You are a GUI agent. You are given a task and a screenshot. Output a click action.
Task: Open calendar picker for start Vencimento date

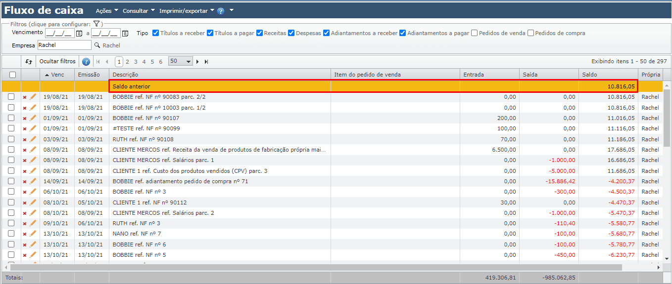click(x=79, y=34)
